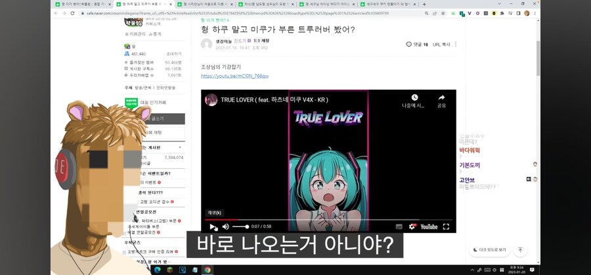The height and width of the screenshot is (275, 591).
Task: Switch to the fourth browser tab
Action: [265, 4]
